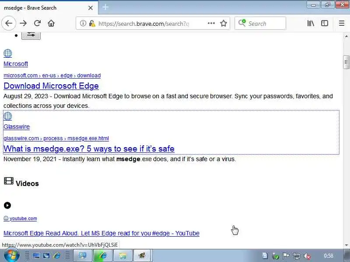Click the vertical scrollbar thumb
Screen dimensions: 350x262
[x=346, y=62]
